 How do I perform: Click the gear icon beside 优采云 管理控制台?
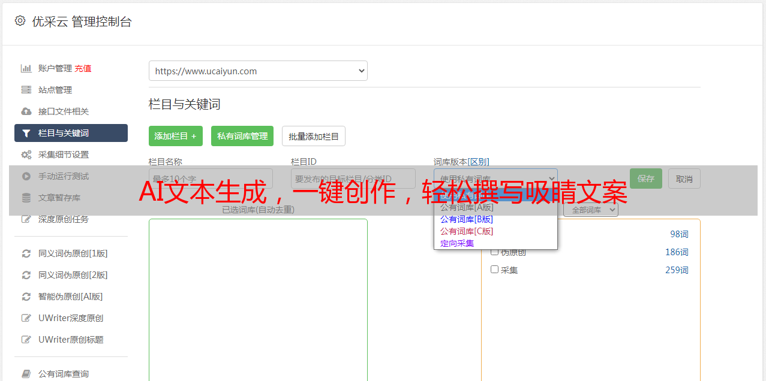(20, 21)
